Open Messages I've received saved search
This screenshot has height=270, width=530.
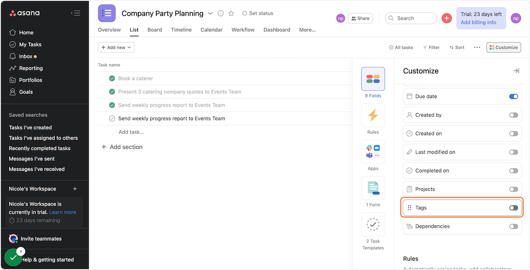37,169
